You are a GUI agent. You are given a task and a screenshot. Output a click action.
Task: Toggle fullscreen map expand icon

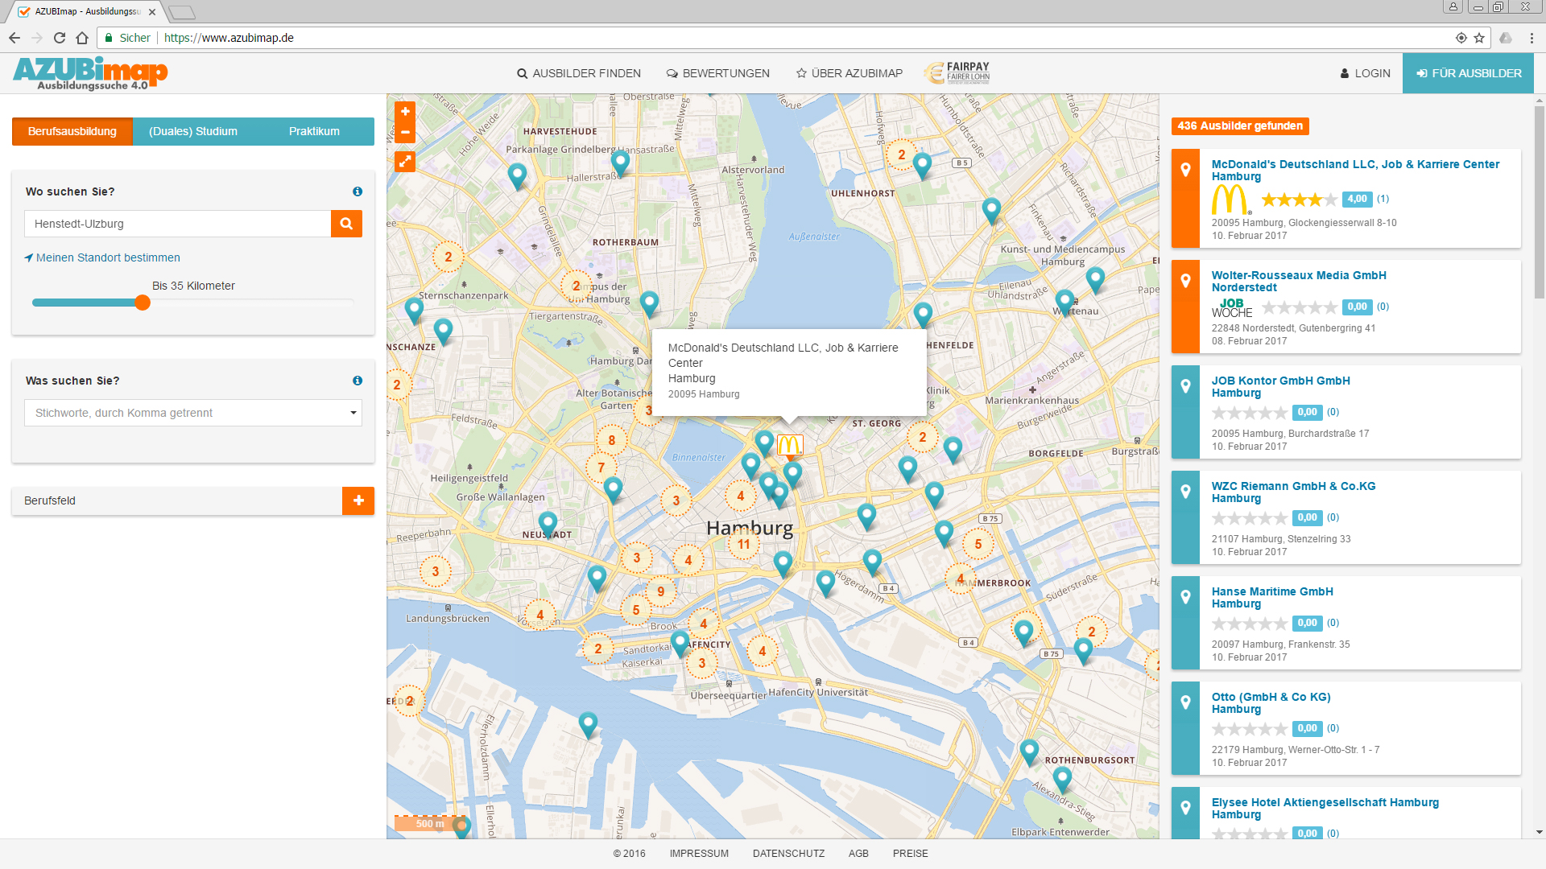coord(405,162)
